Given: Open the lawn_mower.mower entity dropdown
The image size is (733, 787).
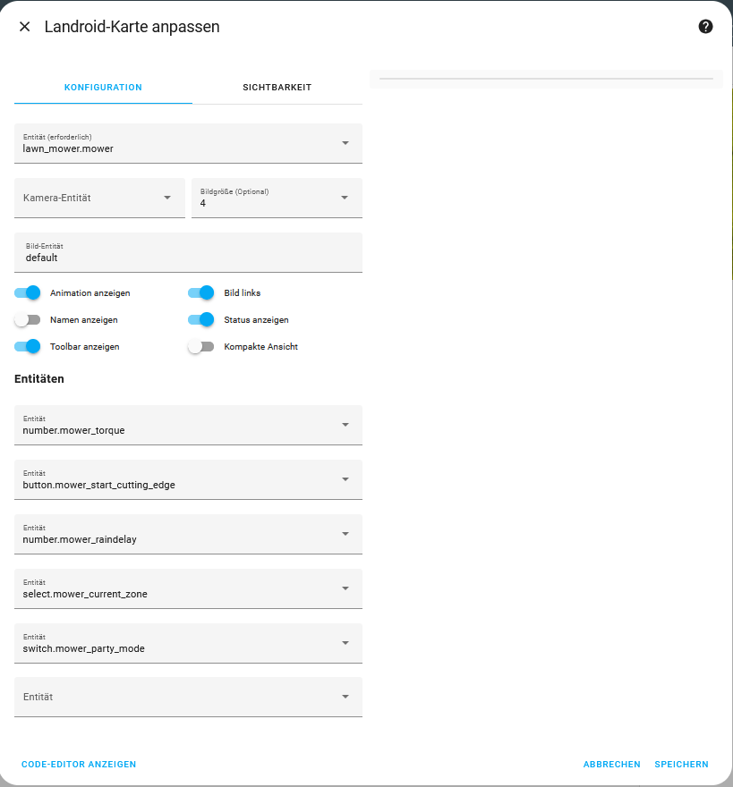Looking at the screenshot, I should [x=345, y=143].
